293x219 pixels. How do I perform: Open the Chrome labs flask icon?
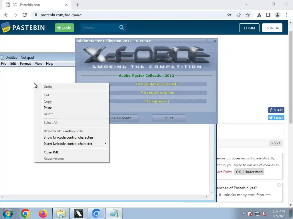click(259, 15)
